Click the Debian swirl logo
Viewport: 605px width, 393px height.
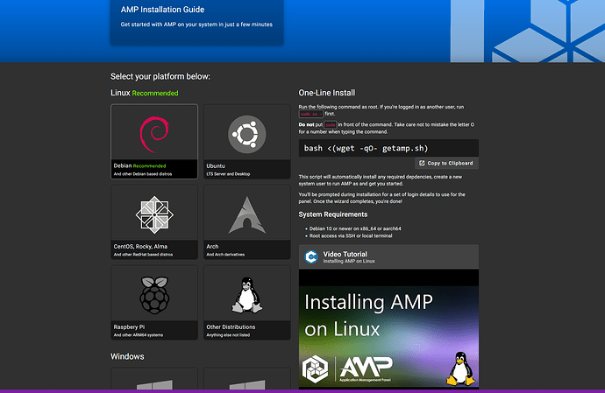pos(153,132)
